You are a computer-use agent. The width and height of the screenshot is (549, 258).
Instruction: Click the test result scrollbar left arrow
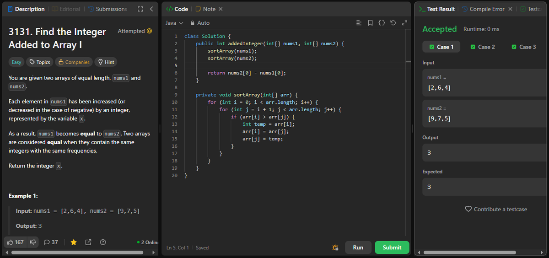coord(418,253)
